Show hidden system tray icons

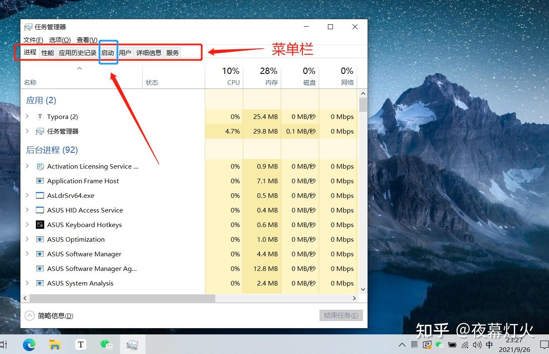click(402, 345)
